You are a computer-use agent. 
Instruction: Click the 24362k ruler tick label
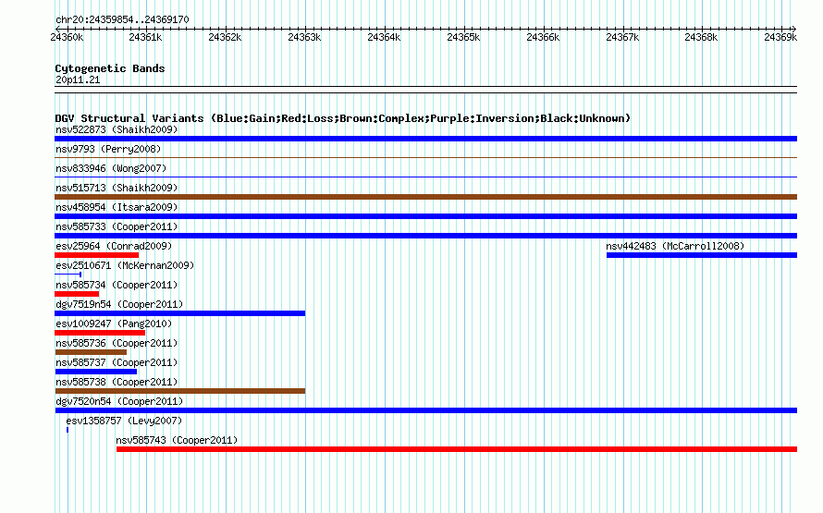tap(226, 37)
